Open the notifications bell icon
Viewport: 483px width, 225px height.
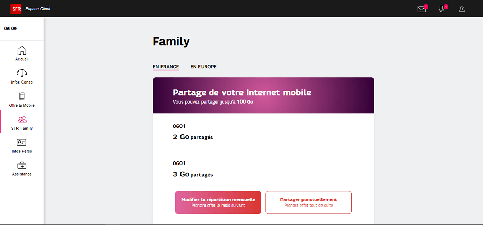pyautogui.click(x=441, y=9)
